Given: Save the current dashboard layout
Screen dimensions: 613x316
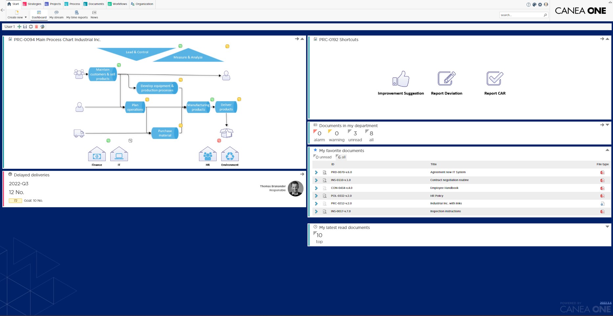Looking at the screenshot, I should click(x=25, y=27).
